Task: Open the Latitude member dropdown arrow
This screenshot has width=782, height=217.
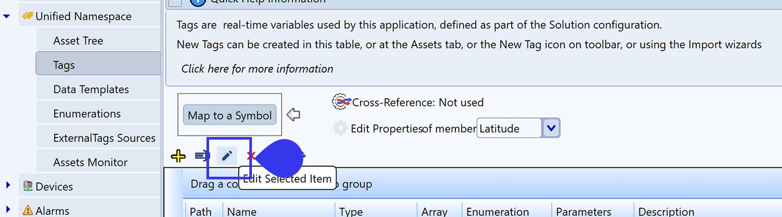Action: point(552,128)
